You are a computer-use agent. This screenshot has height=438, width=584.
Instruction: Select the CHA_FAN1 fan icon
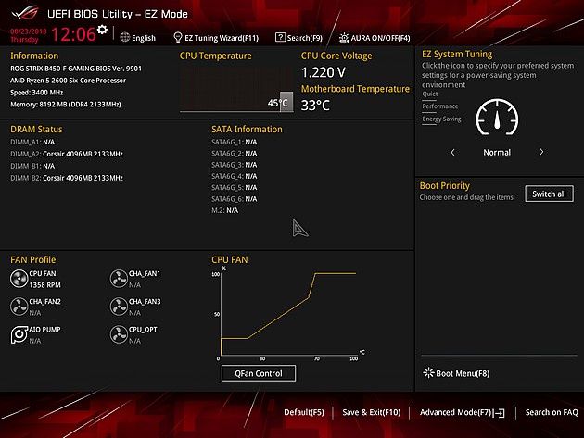click(x=119, y=279)
